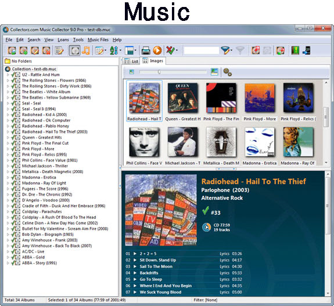Screen dimensions: 334x306
Task: Expand the Queen - Greatest Hits tree node
Action: [x=8, y=138]
